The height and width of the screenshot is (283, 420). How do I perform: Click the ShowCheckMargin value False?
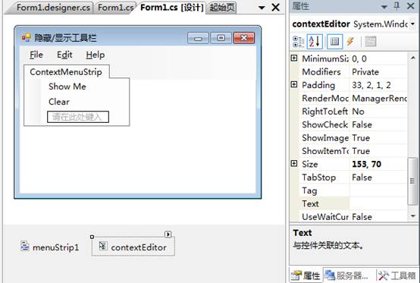click(x=362, y=124)
